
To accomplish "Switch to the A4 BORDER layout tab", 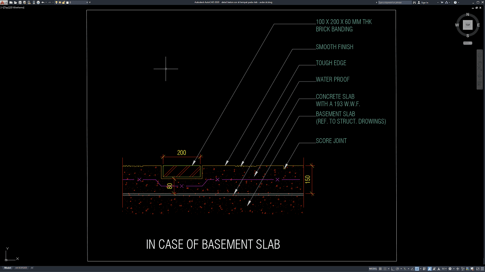I will pyautogui.click(x=21, y=268).
